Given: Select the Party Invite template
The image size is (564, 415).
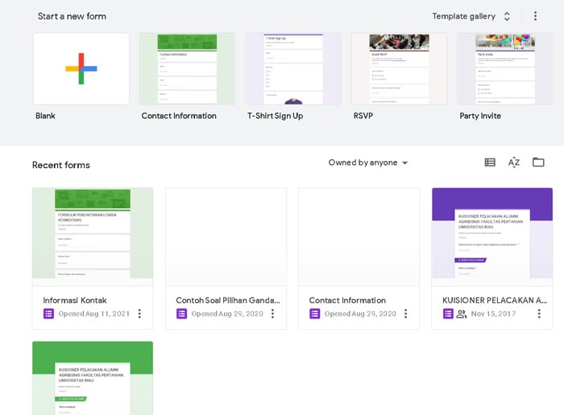Looking at the screenshot, I should point(505,68).
